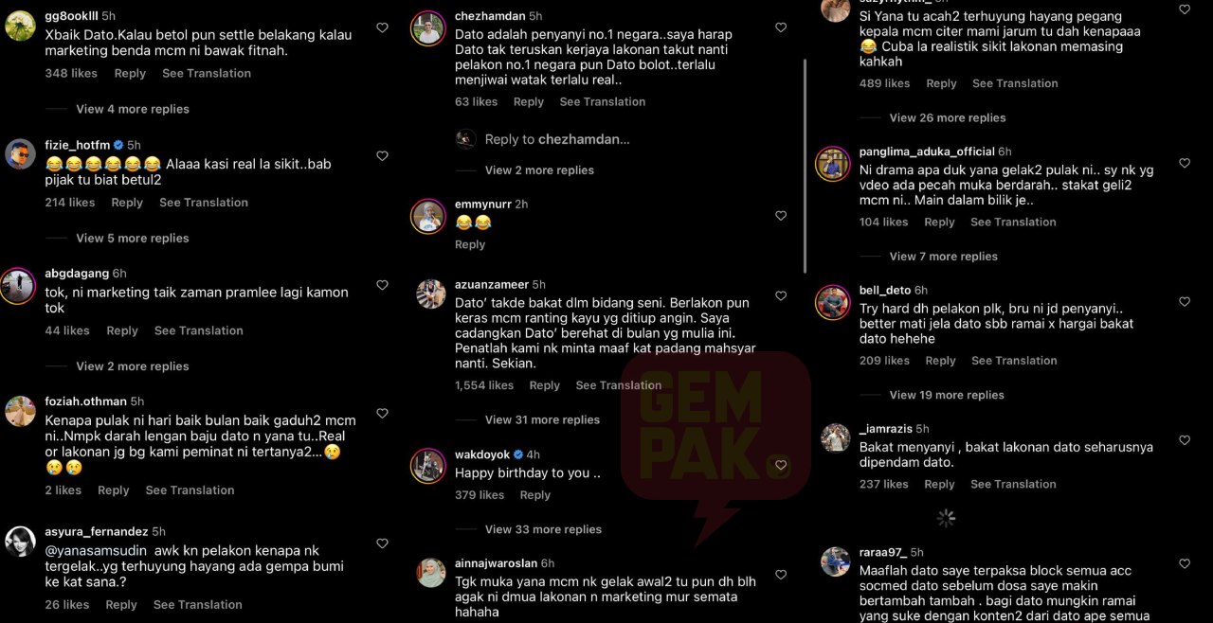
Task: Click the middle column scrollbar
Action: point(806,166)
